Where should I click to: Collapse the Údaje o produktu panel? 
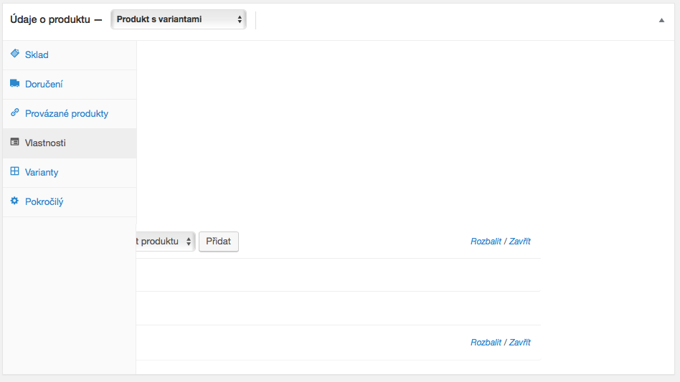click(x=661, y=20)
